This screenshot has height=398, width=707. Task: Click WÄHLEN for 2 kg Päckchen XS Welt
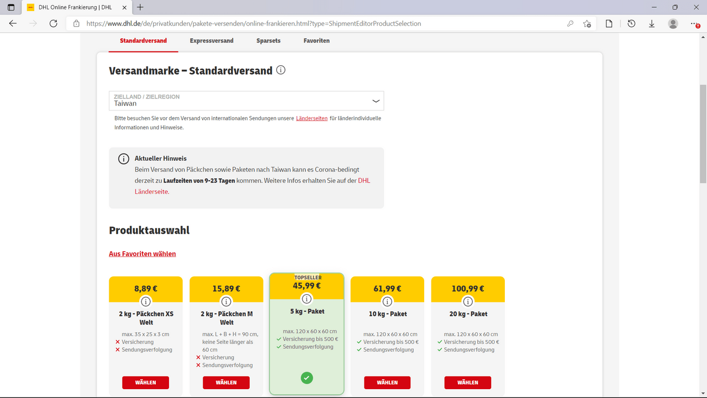[x=146, y=383]
